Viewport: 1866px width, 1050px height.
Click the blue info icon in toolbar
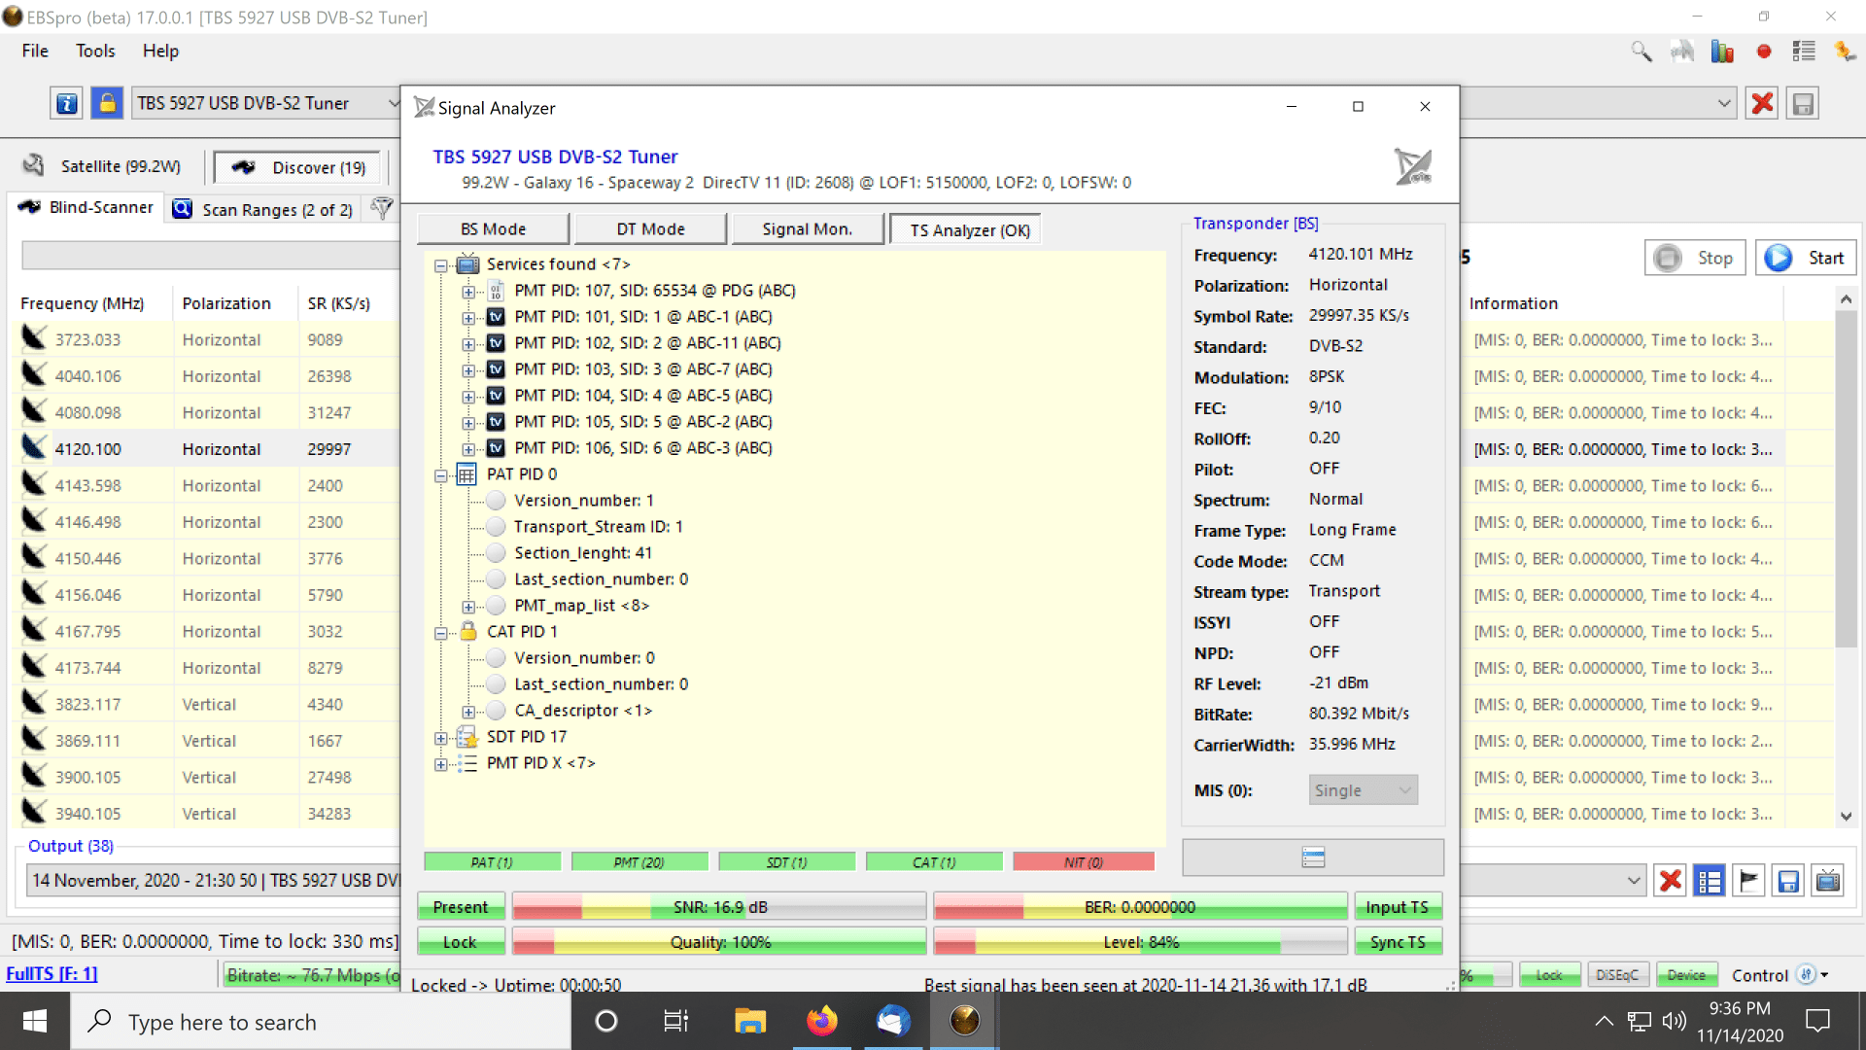click(x=66, y=103)
